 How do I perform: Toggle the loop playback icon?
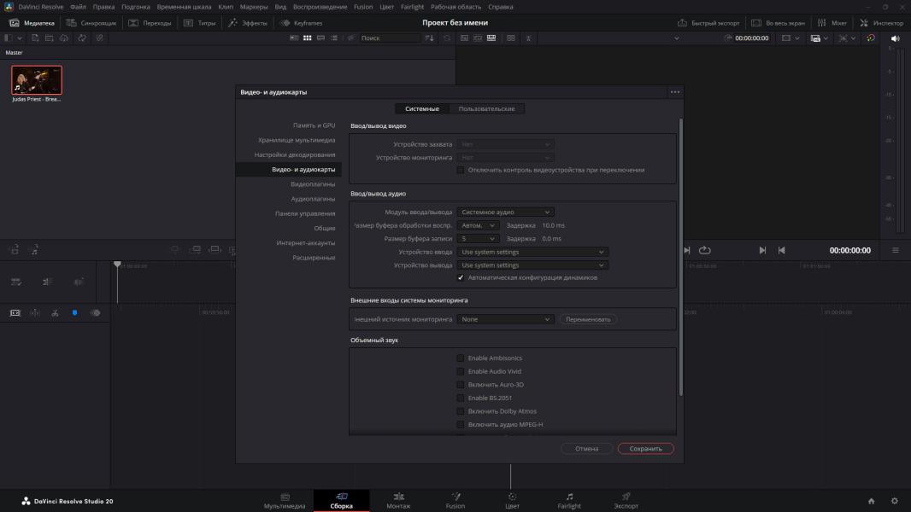click(x=705, y=250)
